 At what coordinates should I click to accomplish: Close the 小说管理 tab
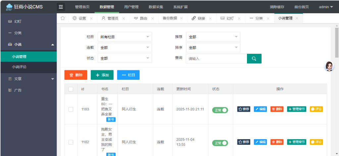point(297,18)
